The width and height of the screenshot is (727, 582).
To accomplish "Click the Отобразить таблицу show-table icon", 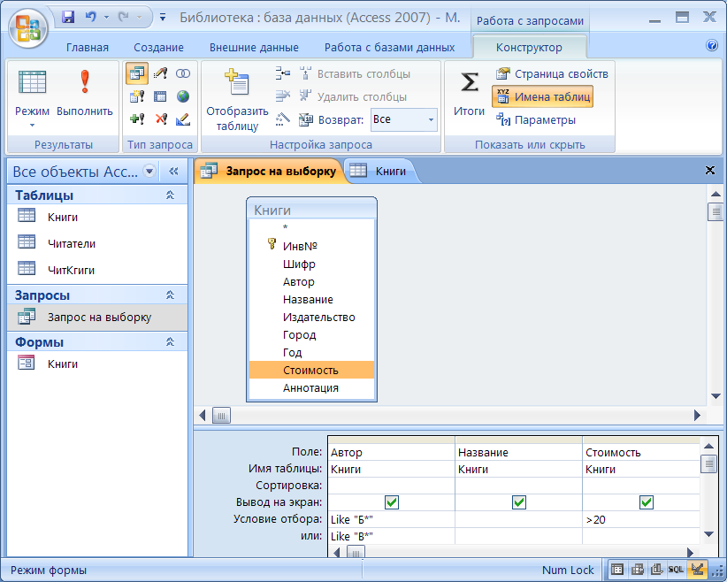I will point(237,82).
